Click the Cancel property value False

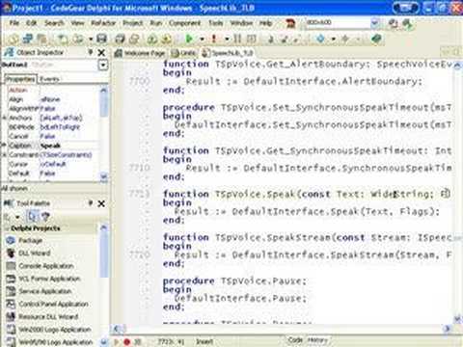click(x=47, y=136)
